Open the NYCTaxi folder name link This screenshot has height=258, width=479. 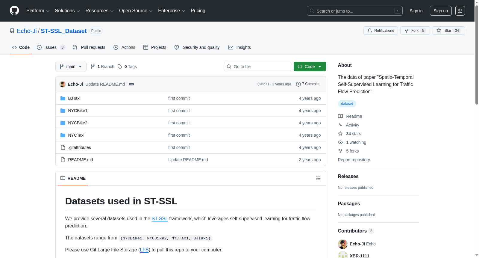pyautogui.click(x=76, y=135)
